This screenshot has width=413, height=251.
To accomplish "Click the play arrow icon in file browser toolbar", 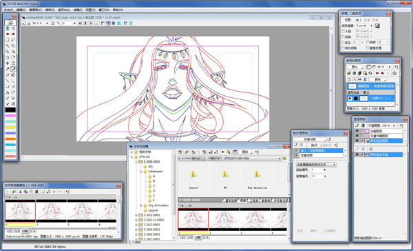I will pos(223,152).
